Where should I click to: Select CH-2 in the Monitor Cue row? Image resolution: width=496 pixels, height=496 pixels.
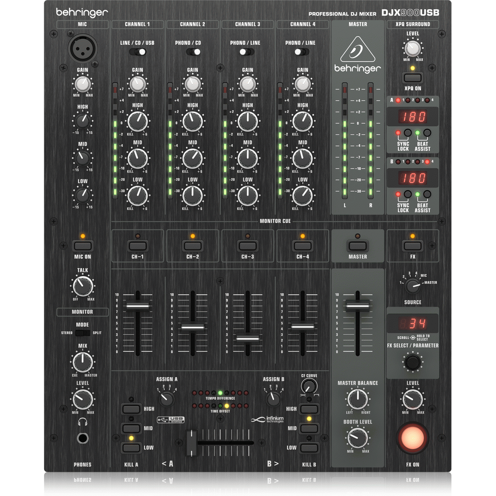tap(192, 245)
